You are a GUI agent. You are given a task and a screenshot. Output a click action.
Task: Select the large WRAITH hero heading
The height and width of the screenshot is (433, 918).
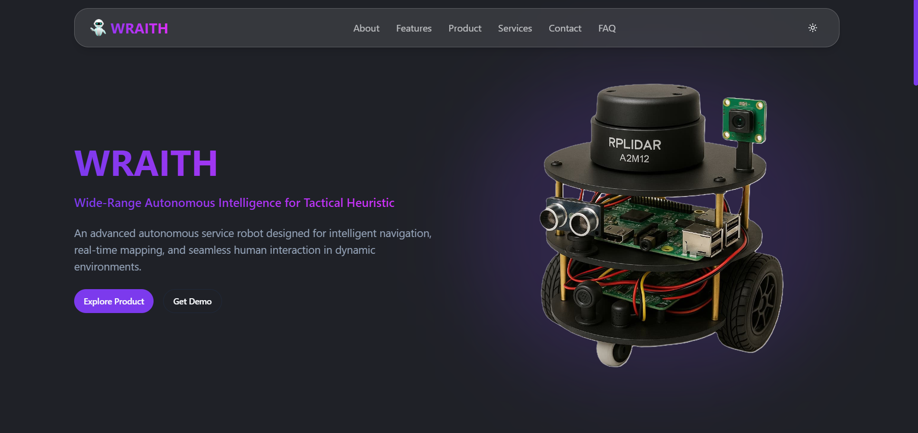146,163
